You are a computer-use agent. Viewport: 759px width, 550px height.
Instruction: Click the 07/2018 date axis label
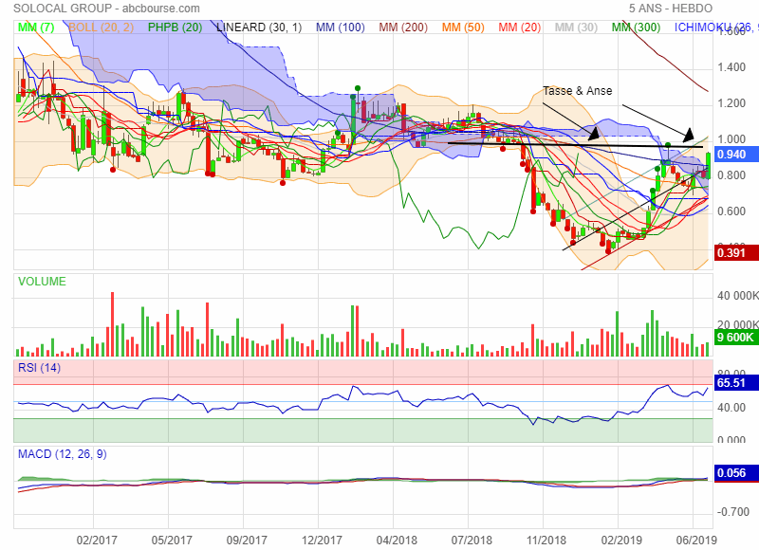tap(472, 540)
